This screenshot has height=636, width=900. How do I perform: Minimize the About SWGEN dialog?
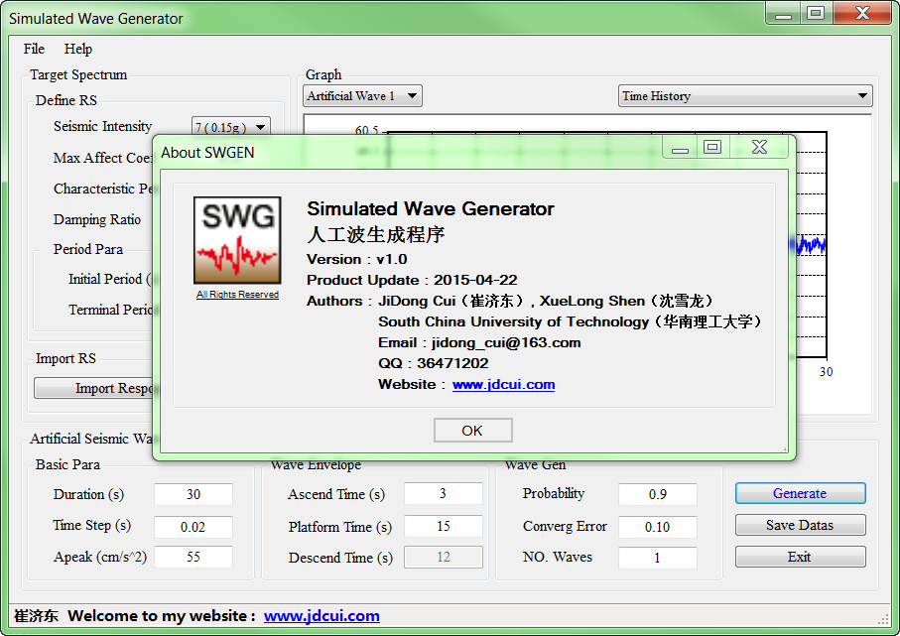tap(680, 148)
